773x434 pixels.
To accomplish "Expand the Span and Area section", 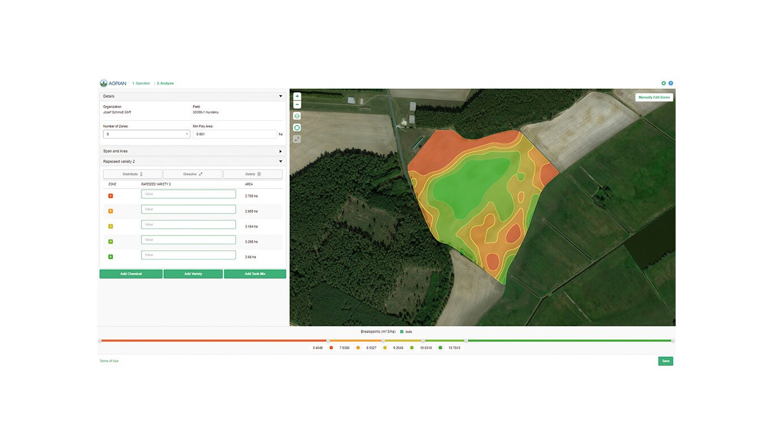I will pyautogui.click(x=280, y=151).
